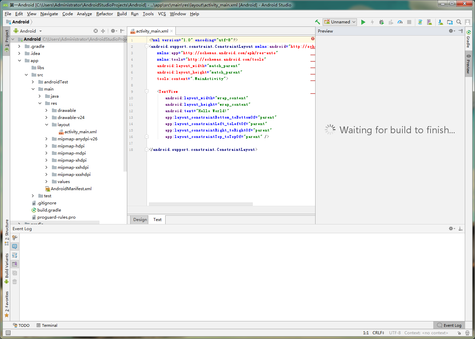Expand the androidTest folder
475x339 pixels.
pos(33,82)
